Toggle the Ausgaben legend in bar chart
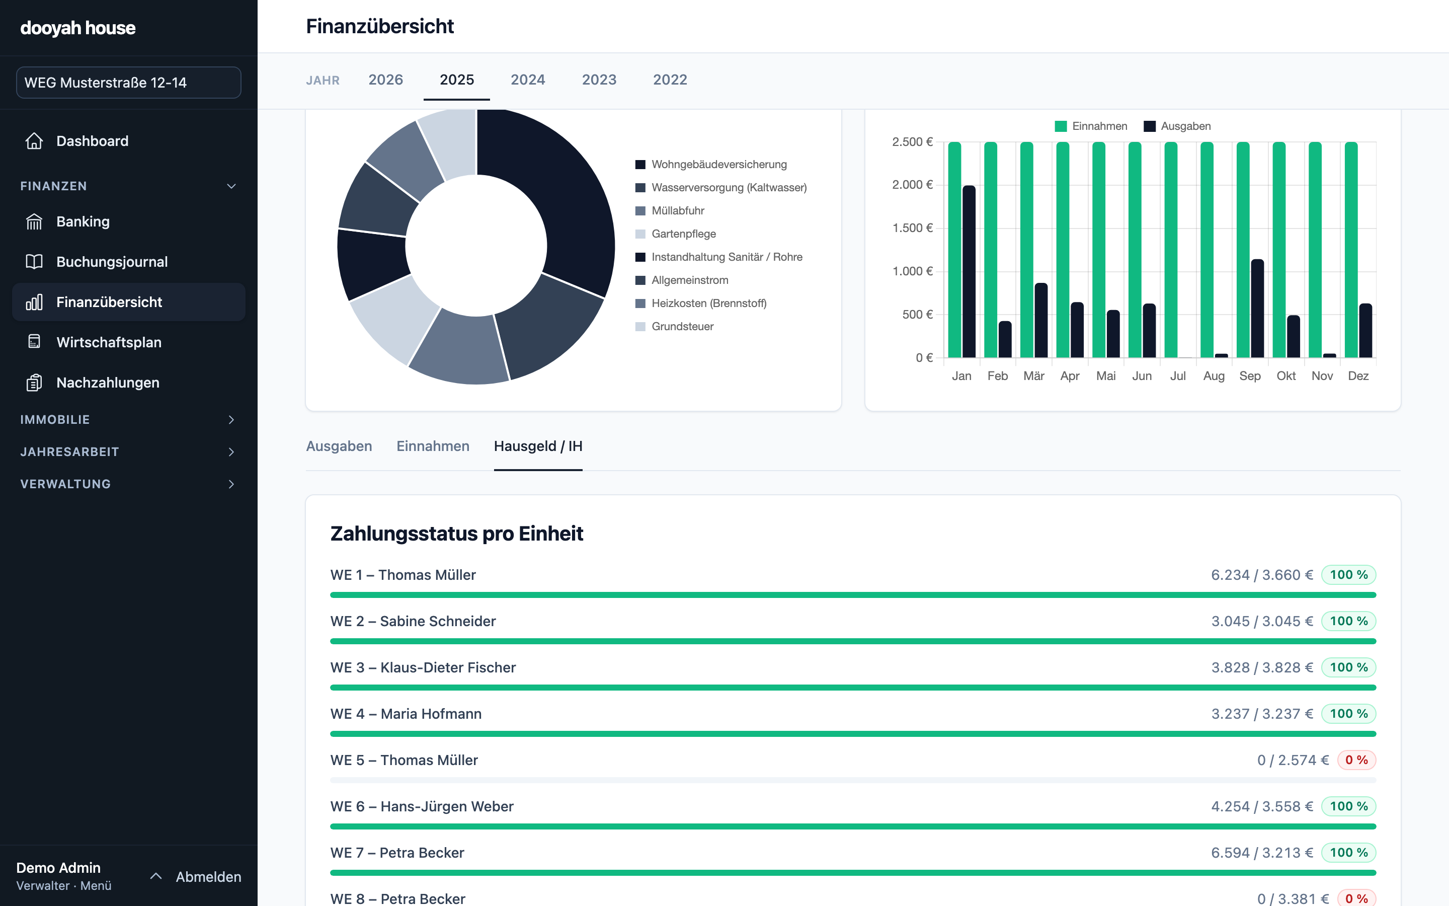1449x906 pixels. (1177, 126)
